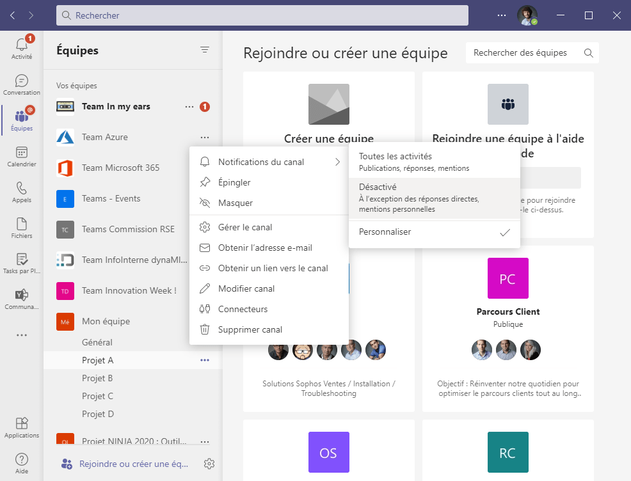
Task: Choose Masquer in the context menu
Action: pyautogui.click(x=269, y=203)
